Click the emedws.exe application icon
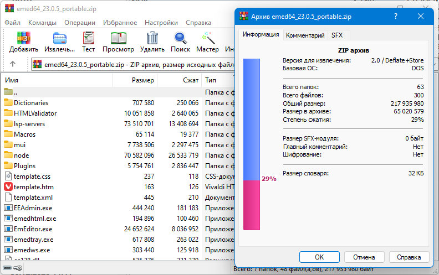Image resolution: width=439 pixels, height=275 pixels. tap(8, 250)
